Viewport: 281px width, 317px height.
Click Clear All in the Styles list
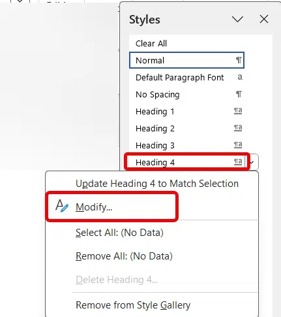click(x=151, y=43)
